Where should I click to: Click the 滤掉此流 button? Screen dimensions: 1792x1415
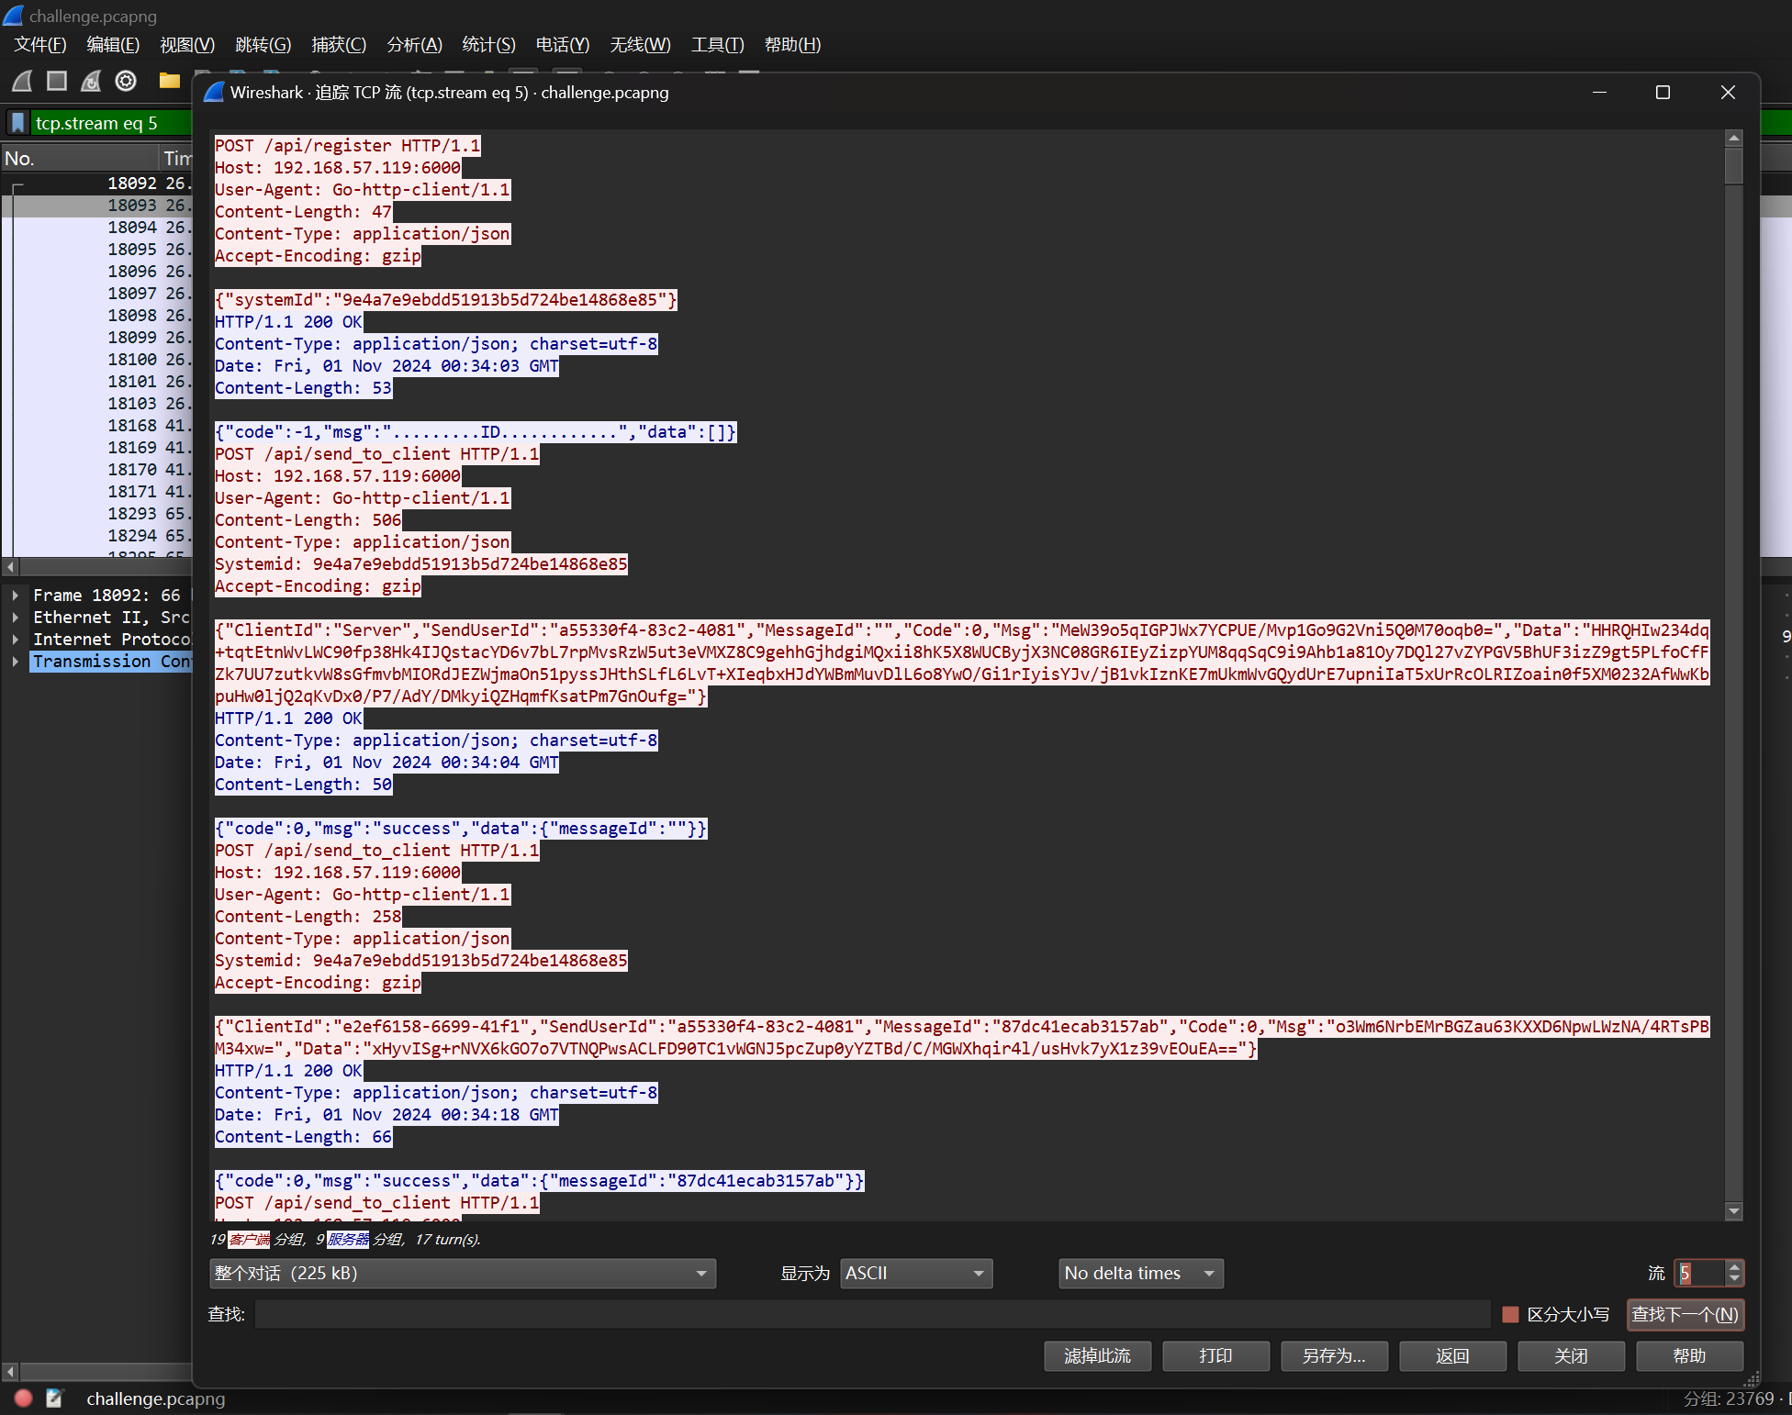pyautogui.click(x=1097, y=1356)
